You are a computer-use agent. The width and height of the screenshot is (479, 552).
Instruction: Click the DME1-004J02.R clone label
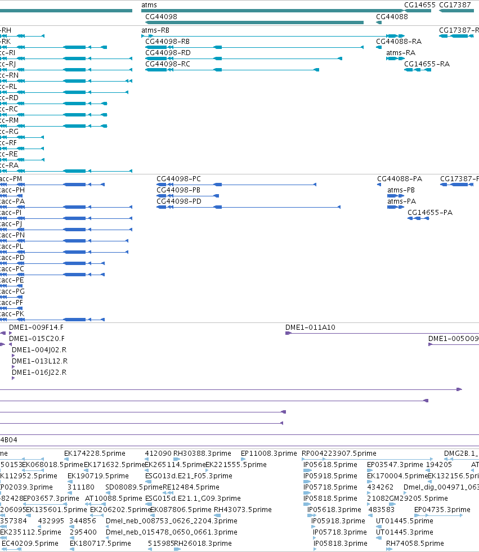39,350
